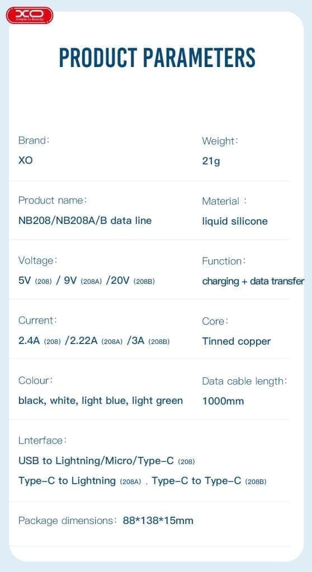
Task: Select the Data cable length label
Action: (x=244, y=382)
